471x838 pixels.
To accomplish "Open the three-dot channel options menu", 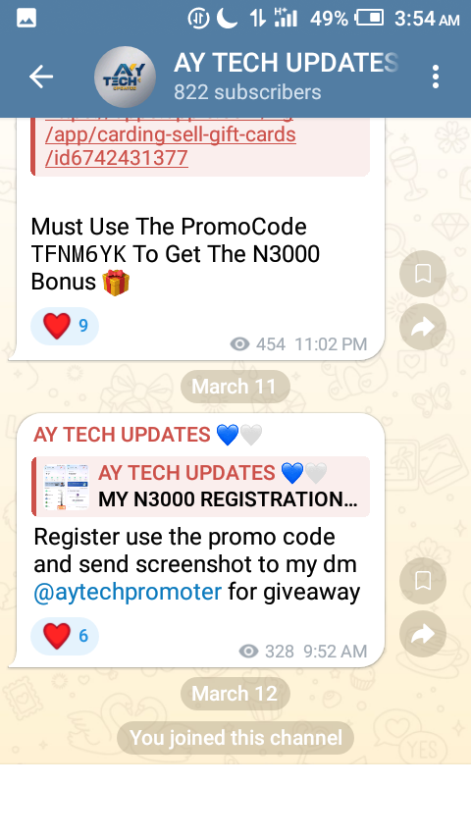I will pyautogui.click(x=436, y=77).
